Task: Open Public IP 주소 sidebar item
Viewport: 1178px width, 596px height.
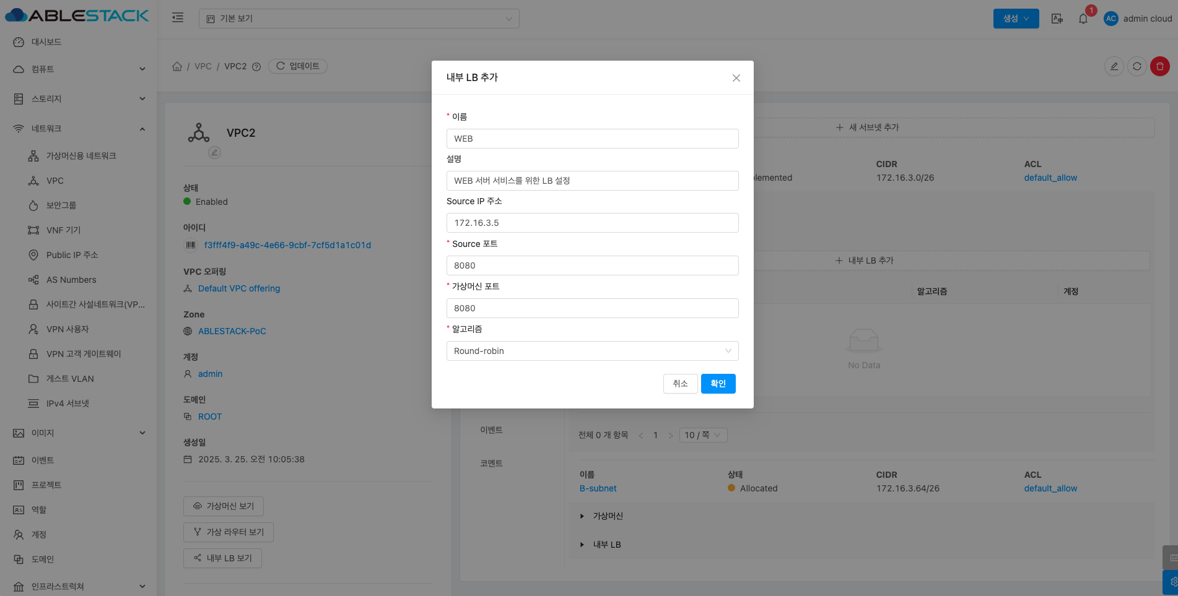Action: click(x=72, y=255)
